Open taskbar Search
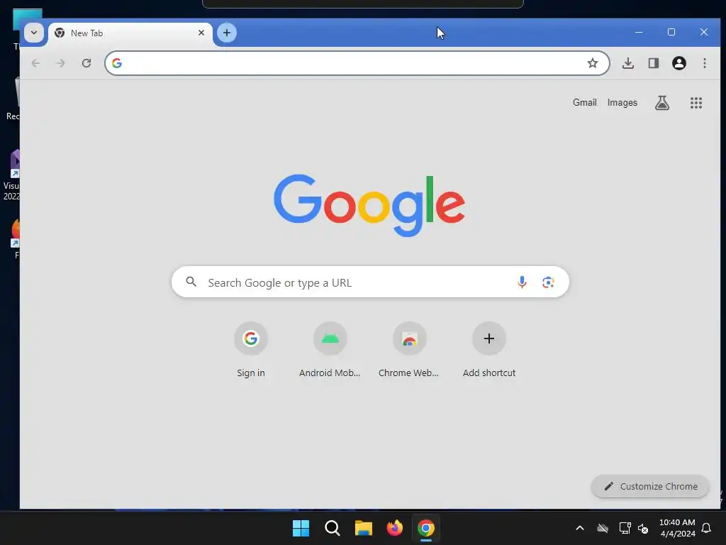Screen dimensions: 726x545 pos(332,528)
